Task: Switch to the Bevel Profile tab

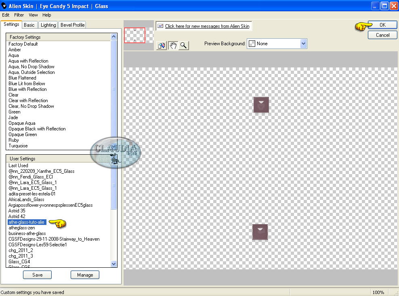Action: tap(72, 25)
